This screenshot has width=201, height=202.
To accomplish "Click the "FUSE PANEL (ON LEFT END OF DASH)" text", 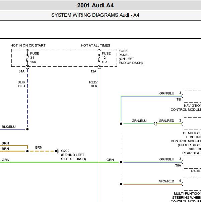I will tap(131, 57).
